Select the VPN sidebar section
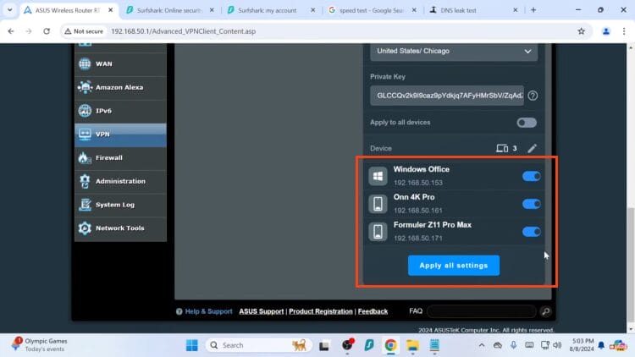 click(x=120, y=135)
